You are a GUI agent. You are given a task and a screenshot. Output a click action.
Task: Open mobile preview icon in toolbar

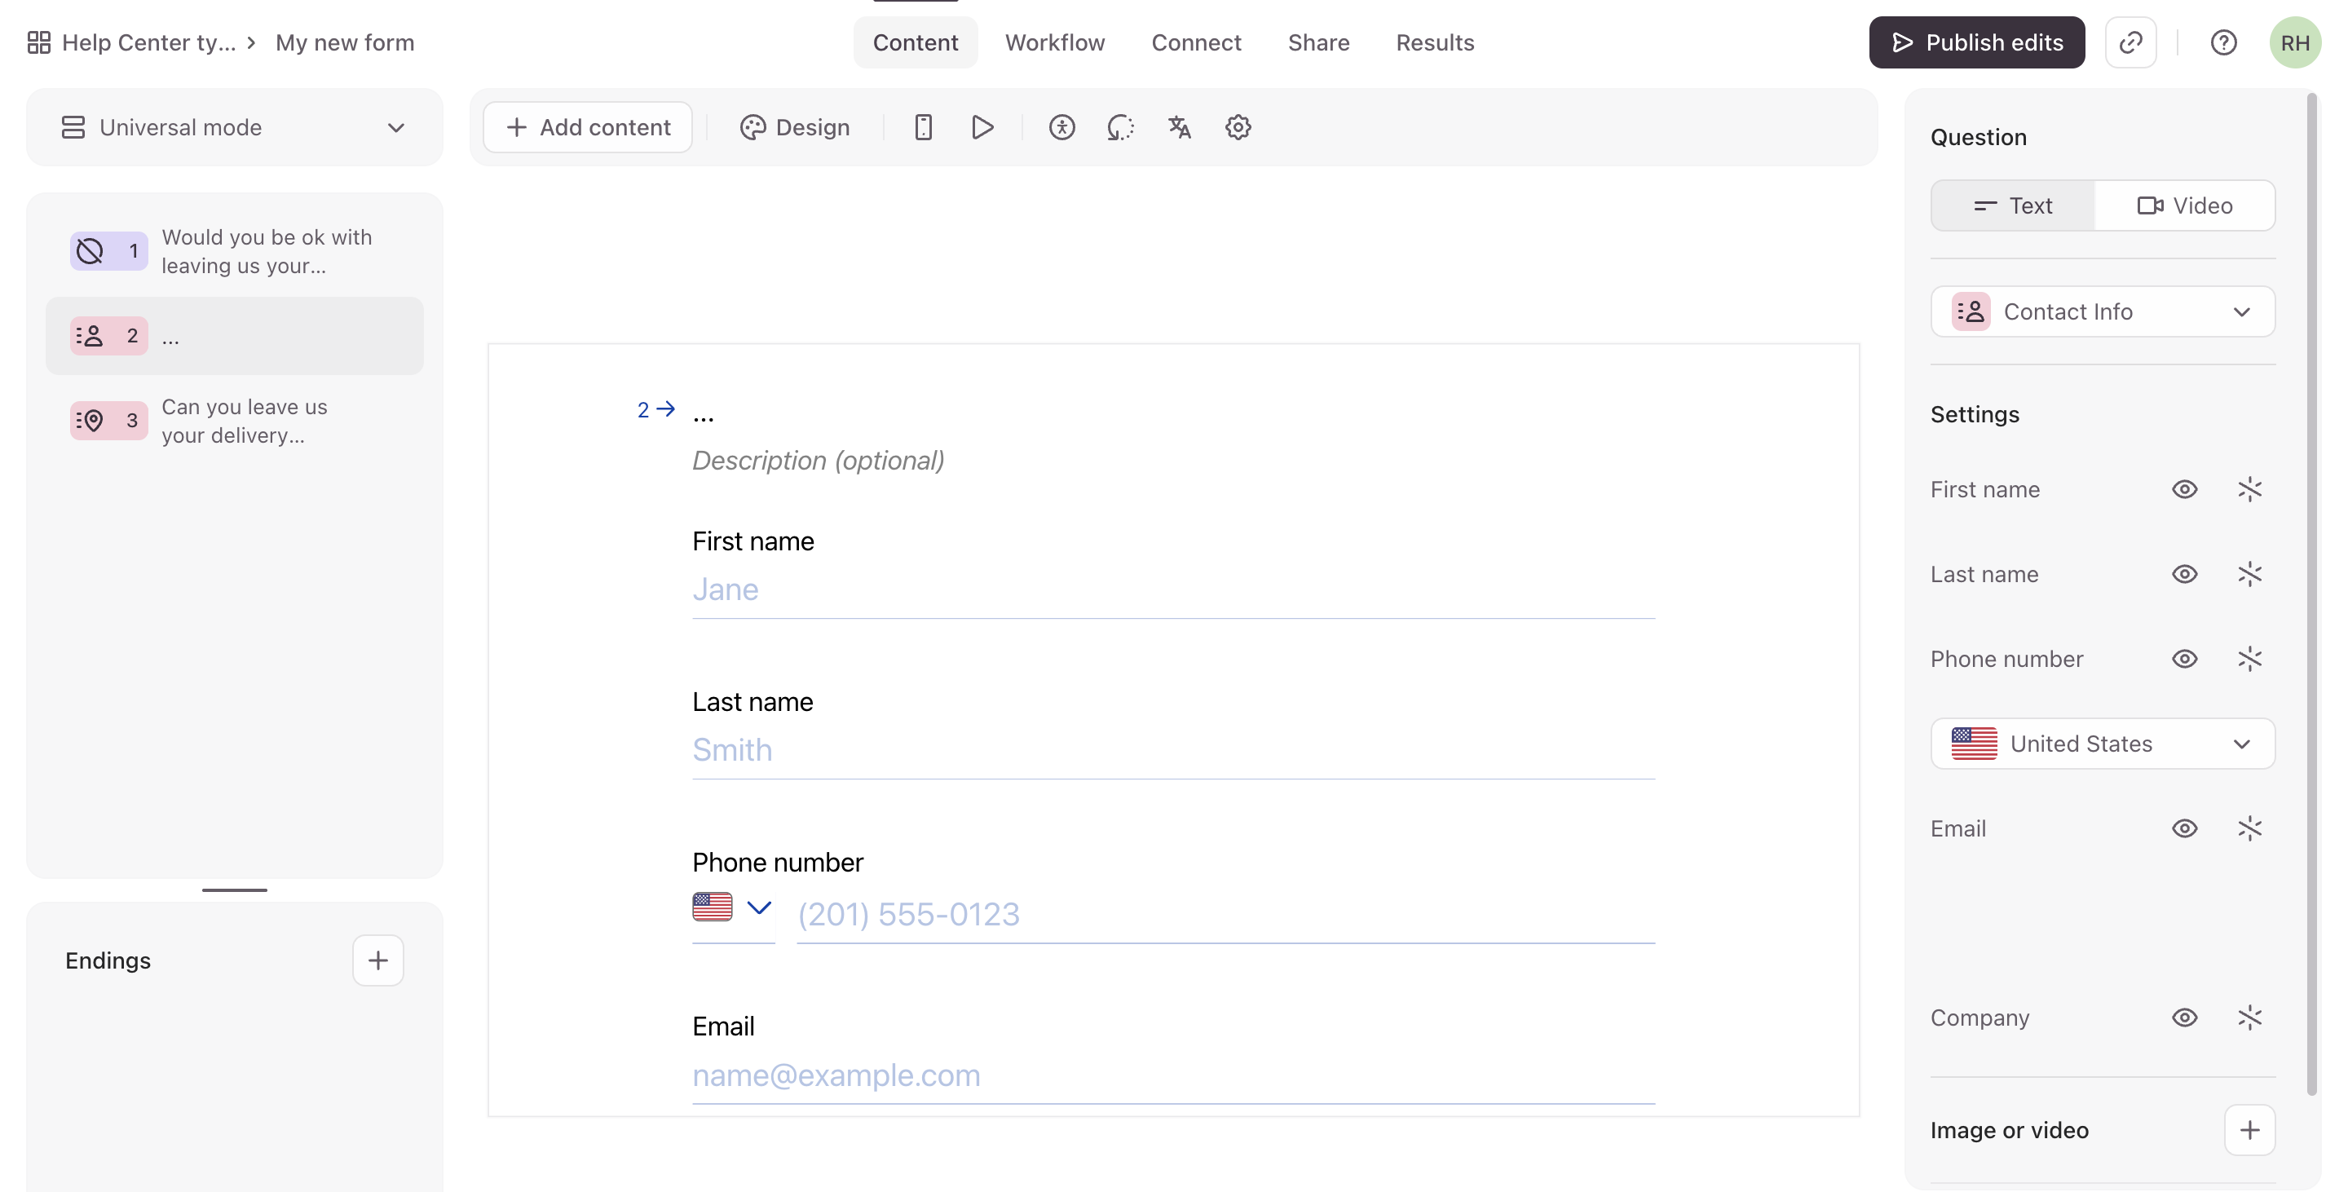coord(922,127)
